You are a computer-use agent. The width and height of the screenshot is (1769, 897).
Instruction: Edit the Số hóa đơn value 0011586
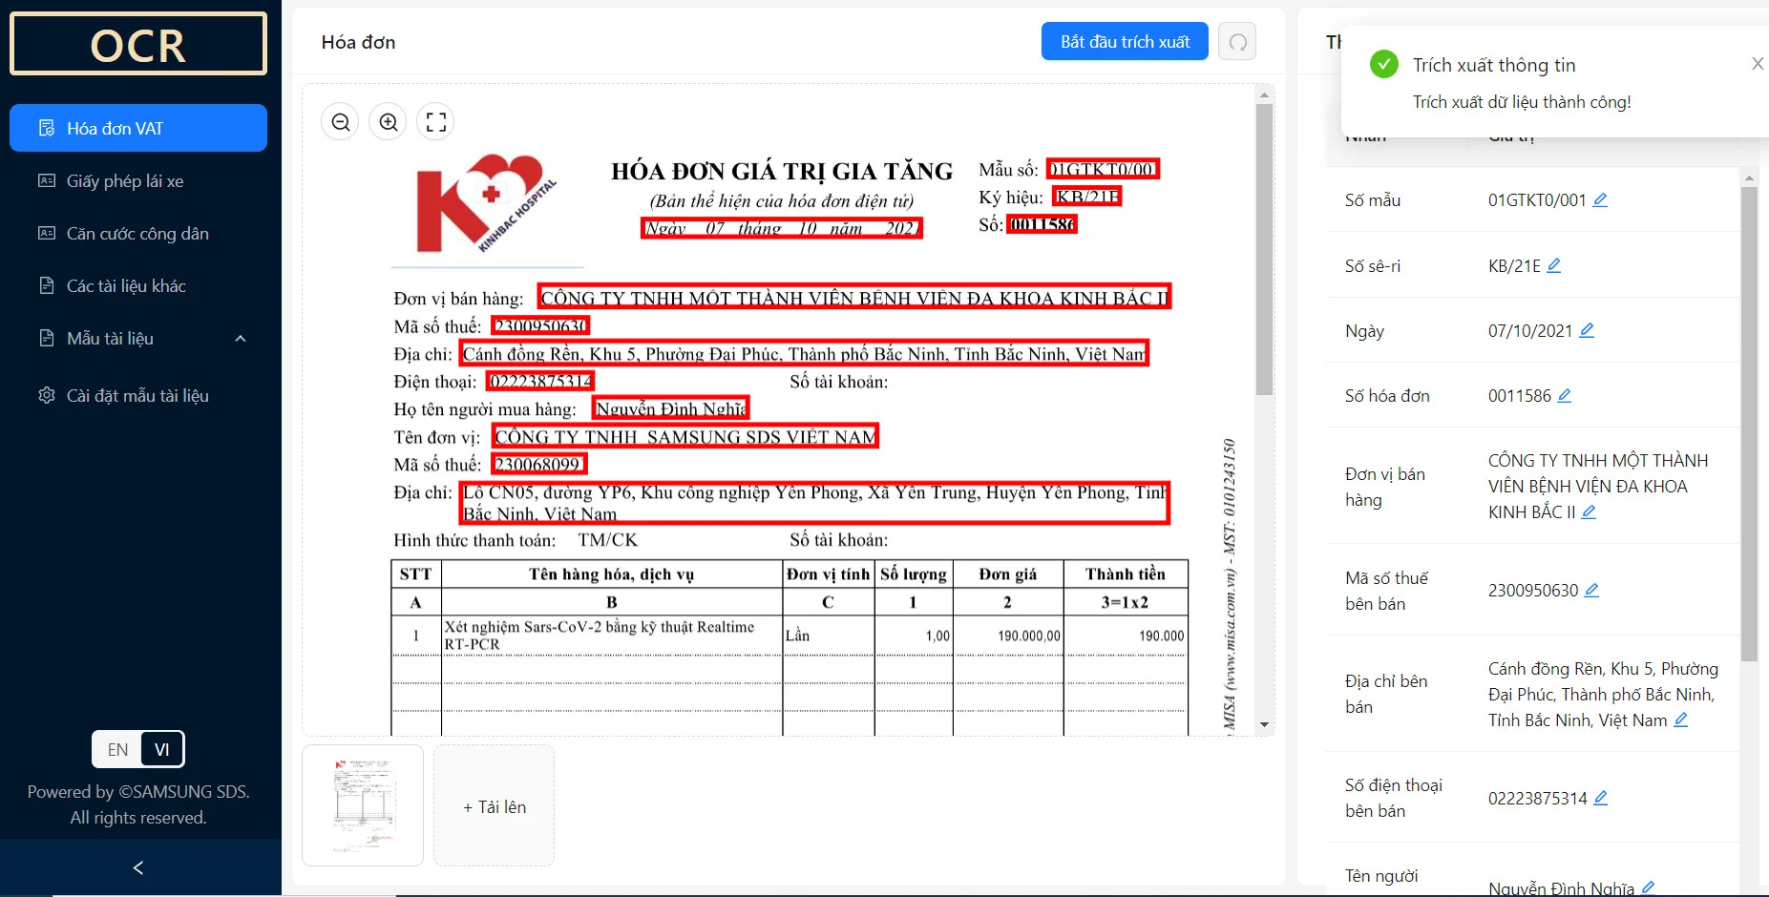tap(1565, 395)
